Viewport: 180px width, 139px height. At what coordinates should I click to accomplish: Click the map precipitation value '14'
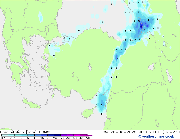139,30
